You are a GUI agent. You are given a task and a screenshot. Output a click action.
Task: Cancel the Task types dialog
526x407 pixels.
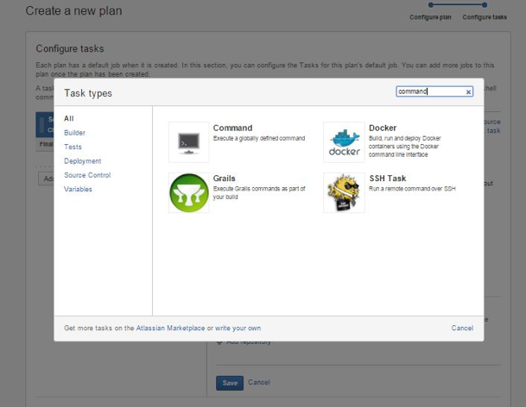tap(462, 328)
